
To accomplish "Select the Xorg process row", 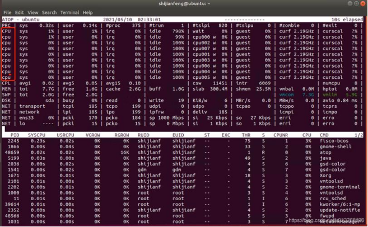I will pyautogui.click(x=183, y=176).
